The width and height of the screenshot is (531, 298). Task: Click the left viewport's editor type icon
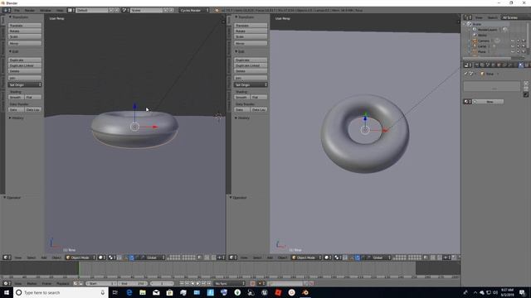(x=7, y=257)
